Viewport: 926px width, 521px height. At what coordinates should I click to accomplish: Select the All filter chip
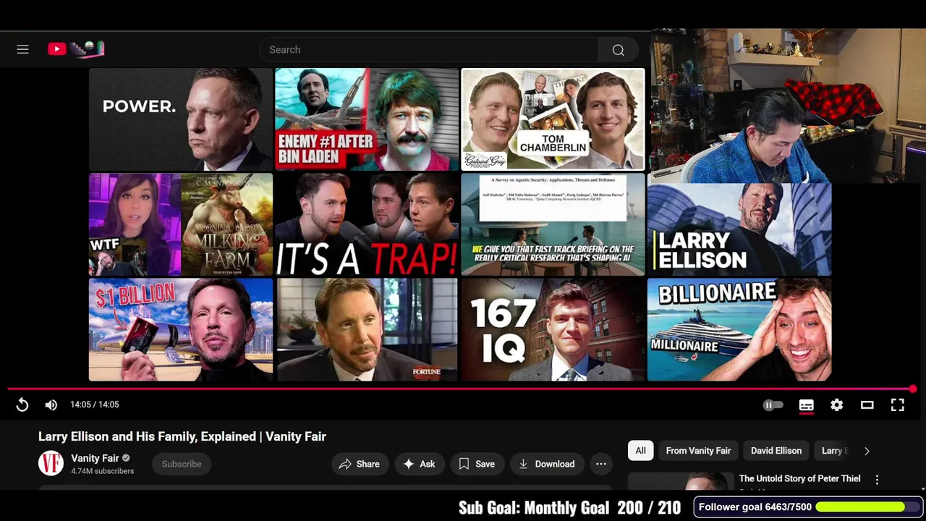[640, 451]
